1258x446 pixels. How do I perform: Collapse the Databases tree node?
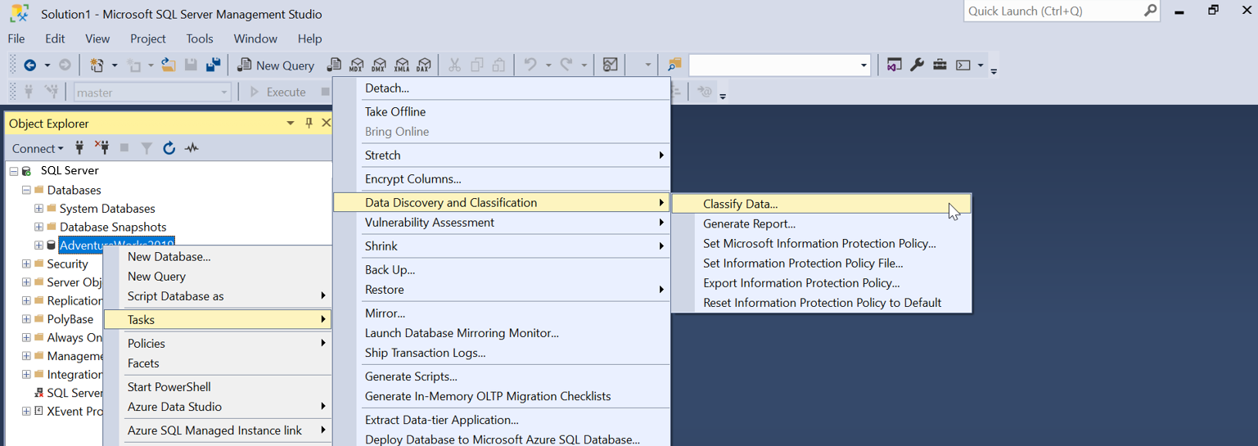click(26, 190)
